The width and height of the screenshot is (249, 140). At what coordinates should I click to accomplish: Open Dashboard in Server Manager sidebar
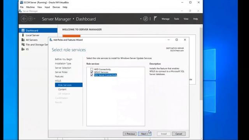point(38,30)
